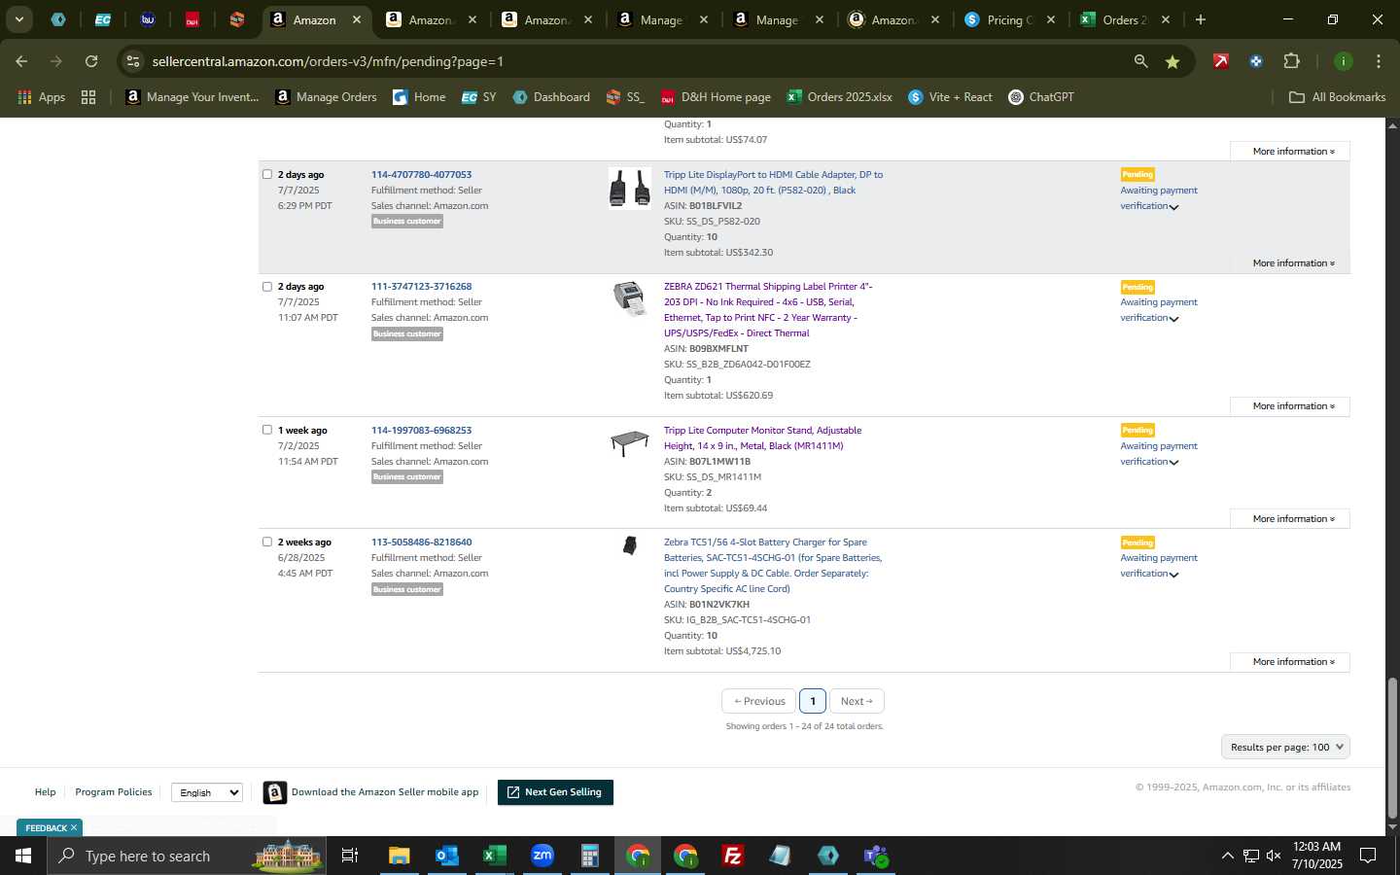Click the Previous page button
1400x875 pixels.
pos(759,701)
